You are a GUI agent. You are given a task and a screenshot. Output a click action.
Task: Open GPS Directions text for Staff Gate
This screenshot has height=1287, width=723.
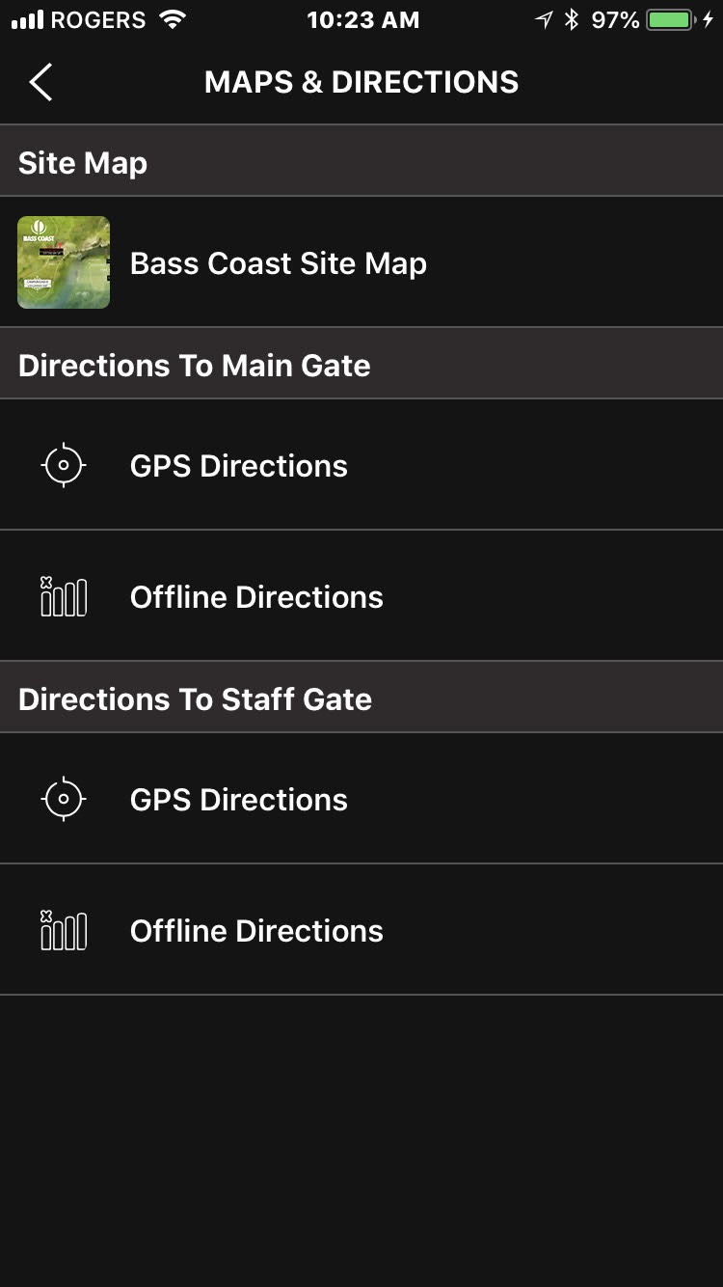[238, 800]
